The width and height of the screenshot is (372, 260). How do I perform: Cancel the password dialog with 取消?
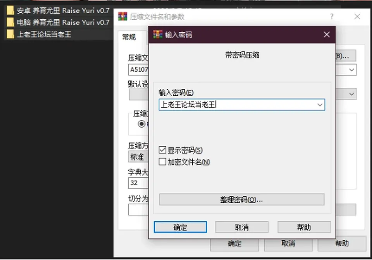coord(242,227)
